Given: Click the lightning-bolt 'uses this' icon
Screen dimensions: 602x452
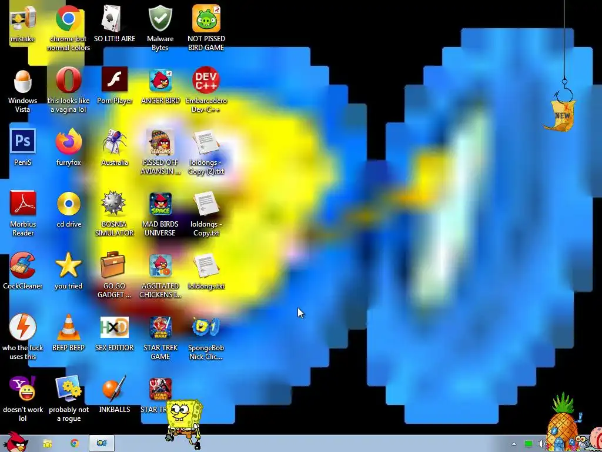Looking at the screenshot, I should coord(23,327).
